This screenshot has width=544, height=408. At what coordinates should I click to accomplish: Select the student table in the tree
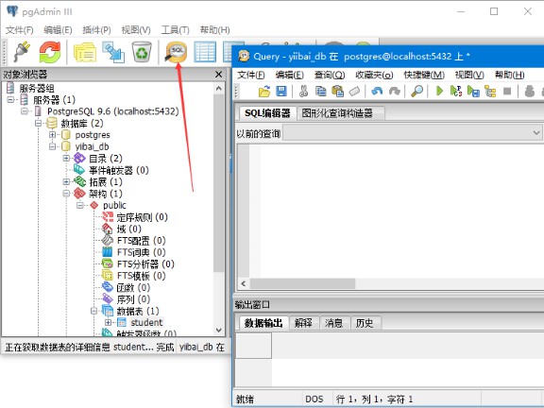tap(146, 322)
